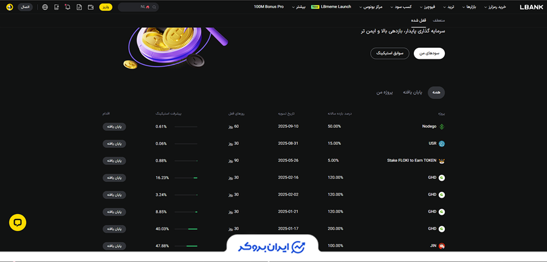The image size is (547, 262).
Task: Open the بیشتر more dropdown
Action: tap(298, 7)
